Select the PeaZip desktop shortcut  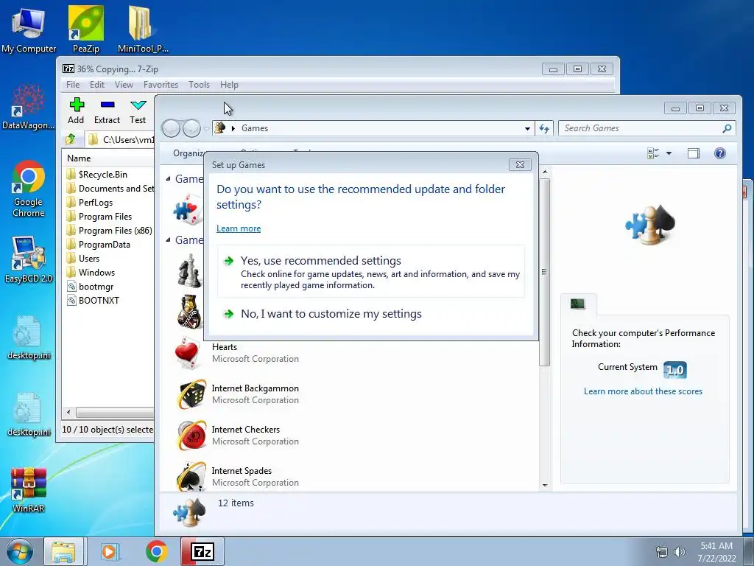coord(86,29)
